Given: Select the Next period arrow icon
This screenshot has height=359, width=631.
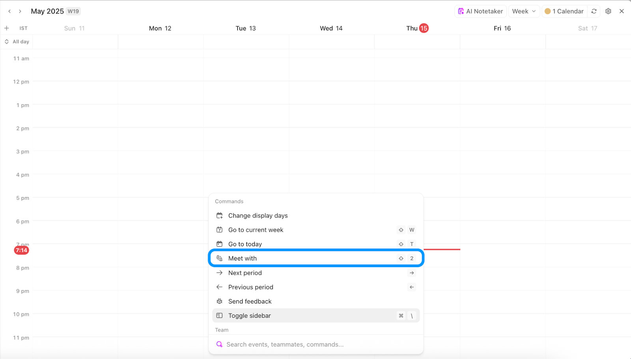Looking at the screenshot, I should 219,273.
